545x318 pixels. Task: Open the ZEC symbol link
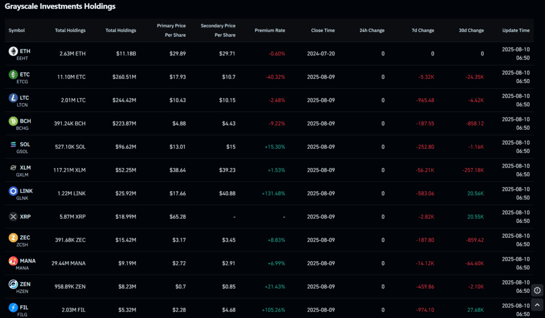click(x=24, y=238)
